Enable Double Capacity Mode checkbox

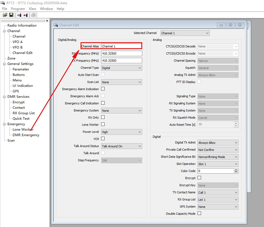[x=199, y=213]
